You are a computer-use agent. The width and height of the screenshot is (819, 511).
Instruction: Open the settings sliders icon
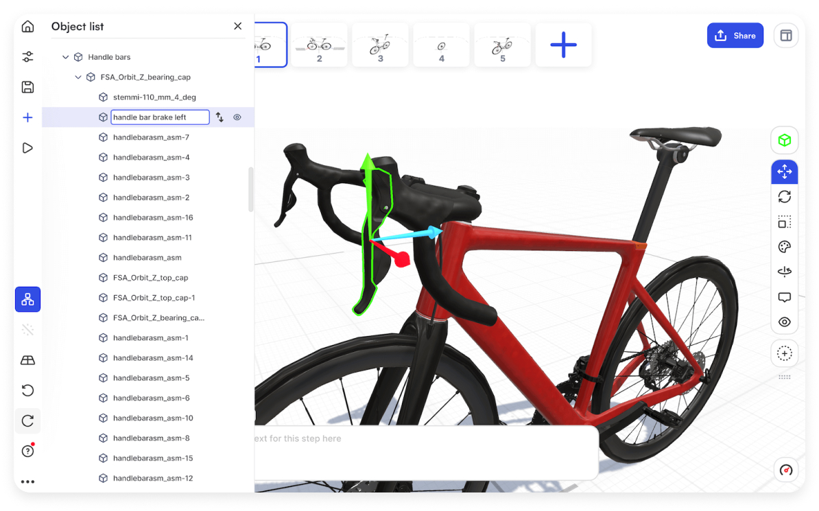[x=27, y=56]
